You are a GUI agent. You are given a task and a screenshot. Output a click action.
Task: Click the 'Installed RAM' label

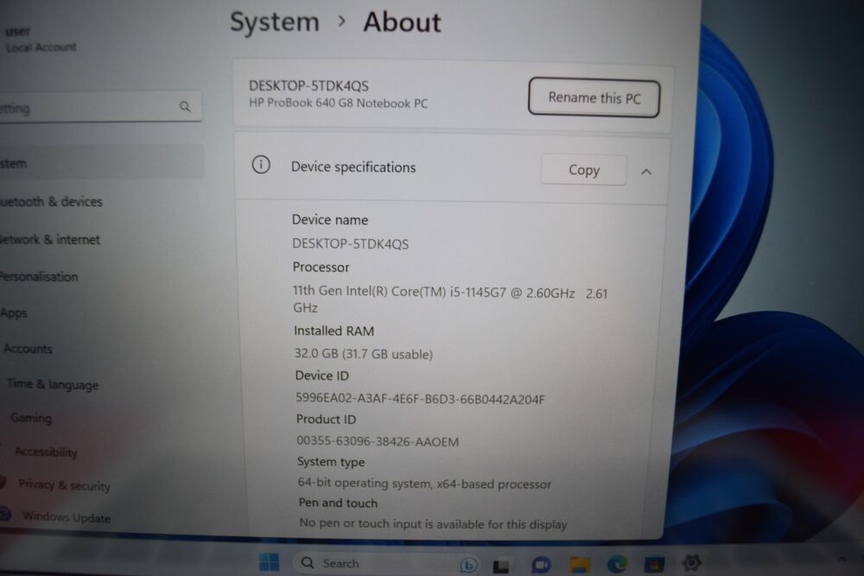(x=334, y=331)
